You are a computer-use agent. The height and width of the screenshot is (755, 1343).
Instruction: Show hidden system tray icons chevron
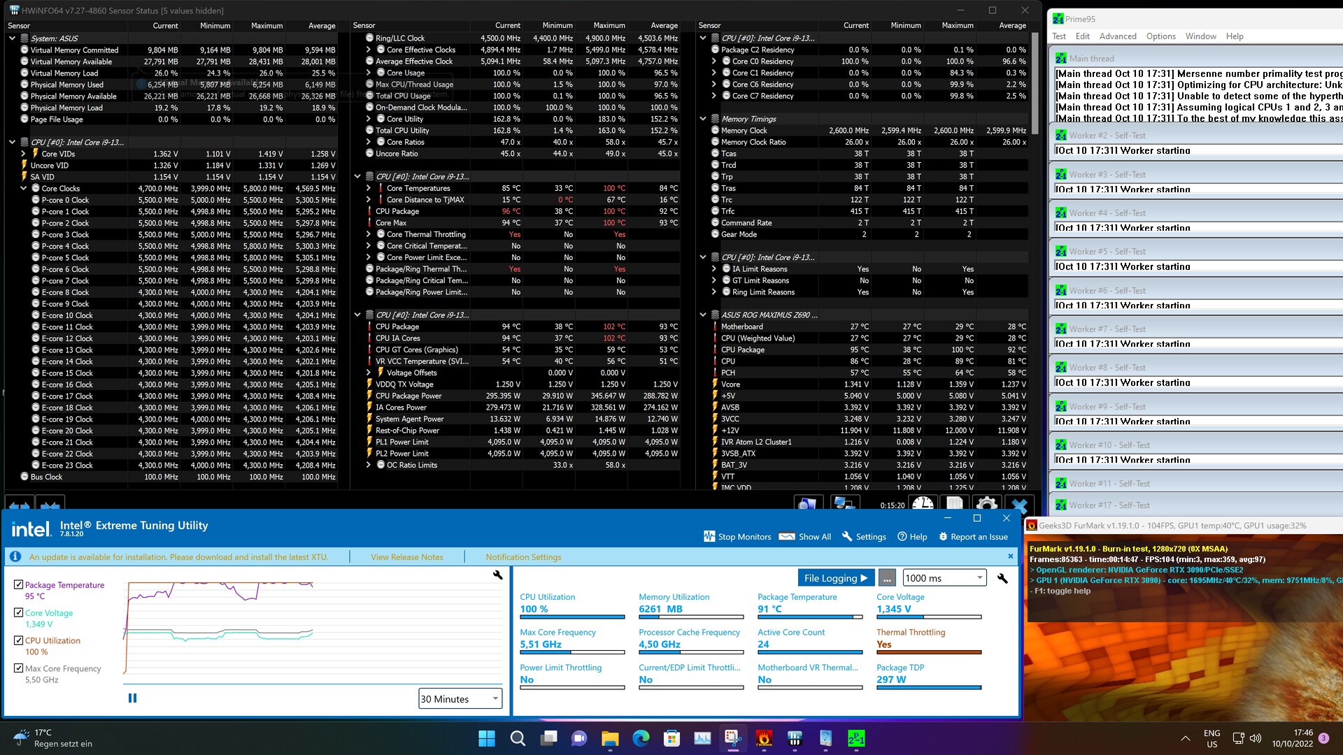coord(1186,738)
